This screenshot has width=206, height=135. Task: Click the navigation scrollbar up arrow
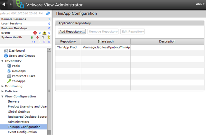tap(49, 50)
